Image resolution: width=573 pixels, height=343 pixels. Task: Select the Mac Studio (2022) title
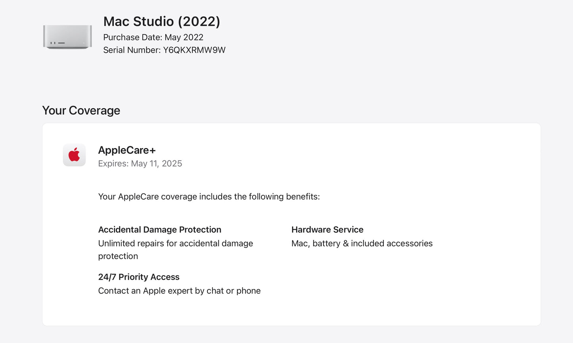click(161, 21)
